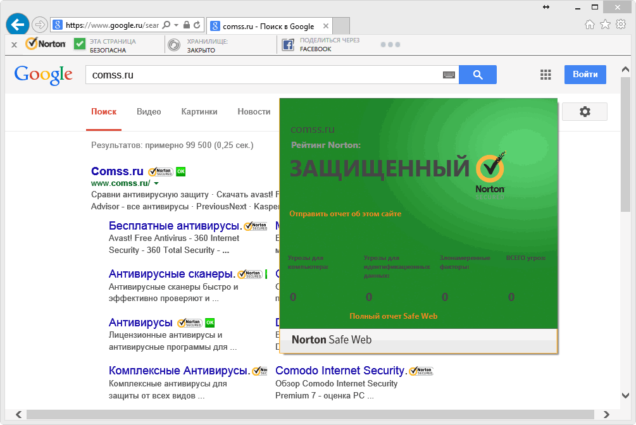Expand dropdown arrow next to www.comss.ru/
Screen dimensions: 636x425
156,183
